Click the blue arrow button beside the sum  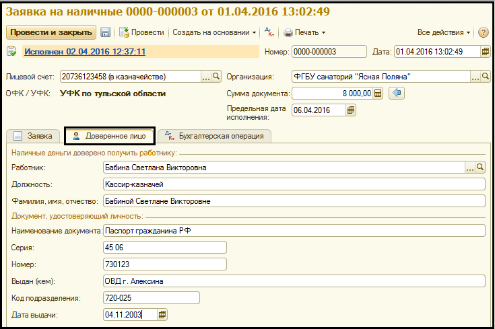tap(397, 93)
